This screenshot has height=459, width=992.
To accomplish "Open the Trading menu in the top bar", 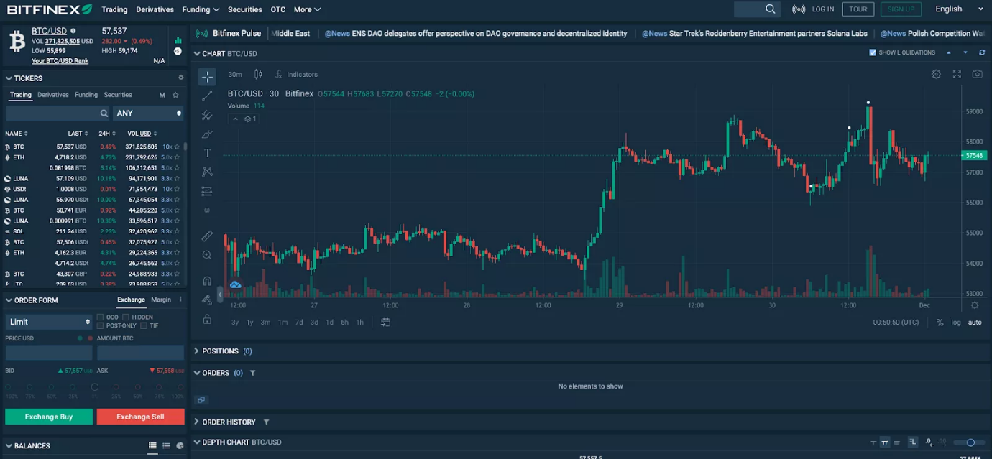I will 114,9.
